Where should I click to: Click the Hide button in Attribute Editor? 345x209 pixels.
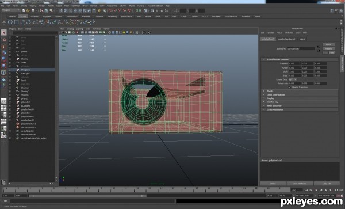pos(332,52)
